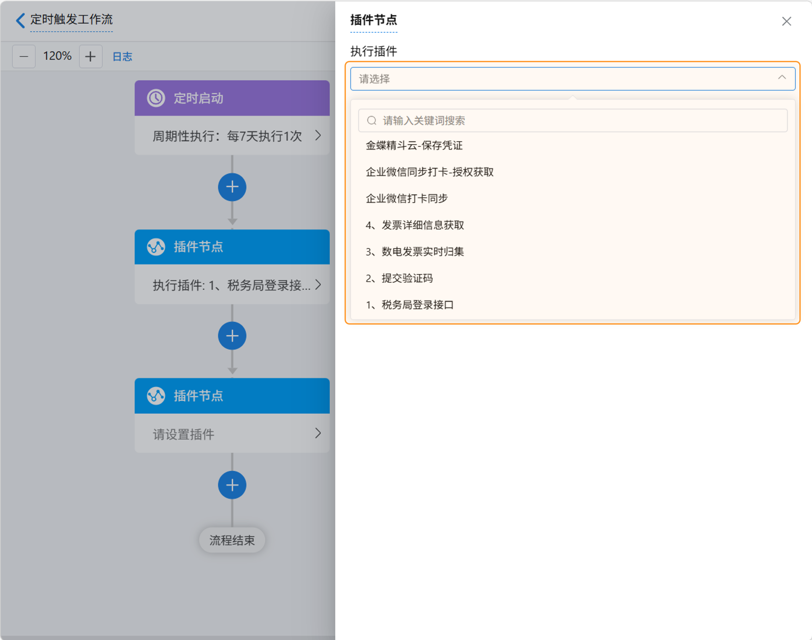
Task: Collapse the 执行插件 请选择 dropdown
Action: 782,78
